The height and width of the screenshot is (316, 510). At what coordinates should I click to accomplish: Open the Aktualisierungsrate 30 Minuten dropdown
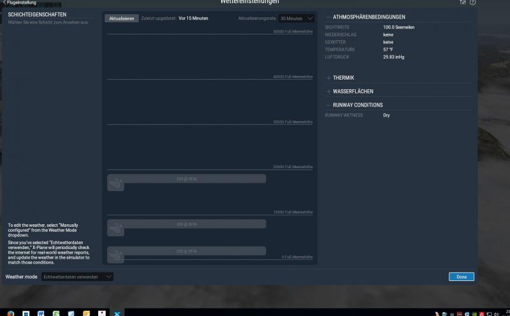tap(296, 18)
